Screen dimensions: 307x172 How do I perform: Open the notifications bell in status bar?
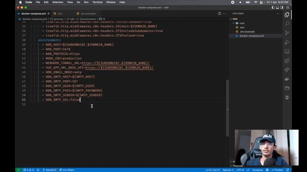287,170
